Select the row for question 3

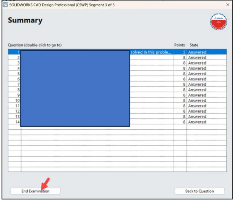click(152, 63)
